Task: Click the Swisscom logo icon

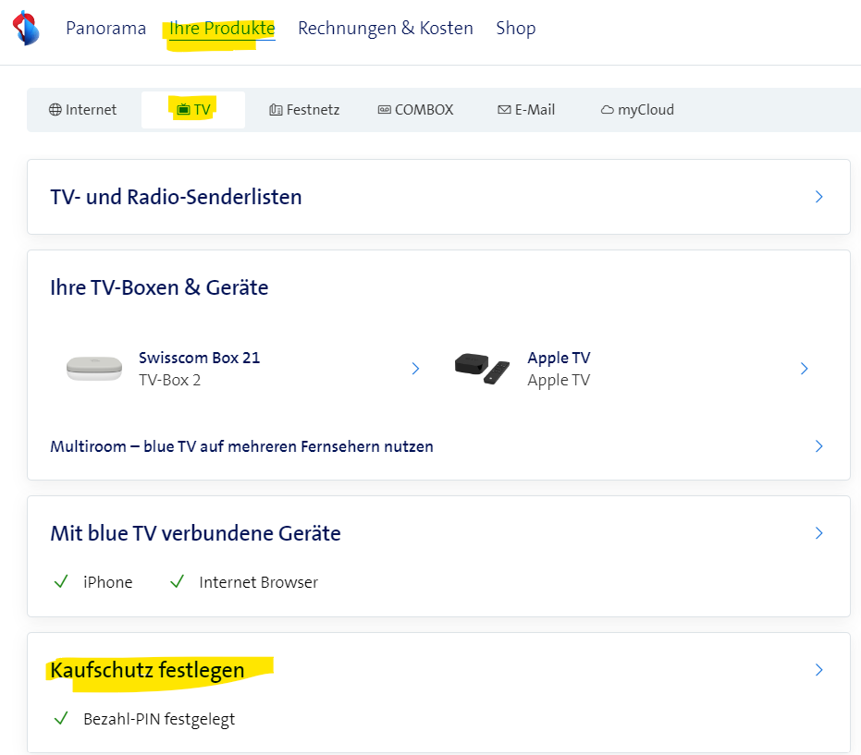Action: [x=26, y=28]
